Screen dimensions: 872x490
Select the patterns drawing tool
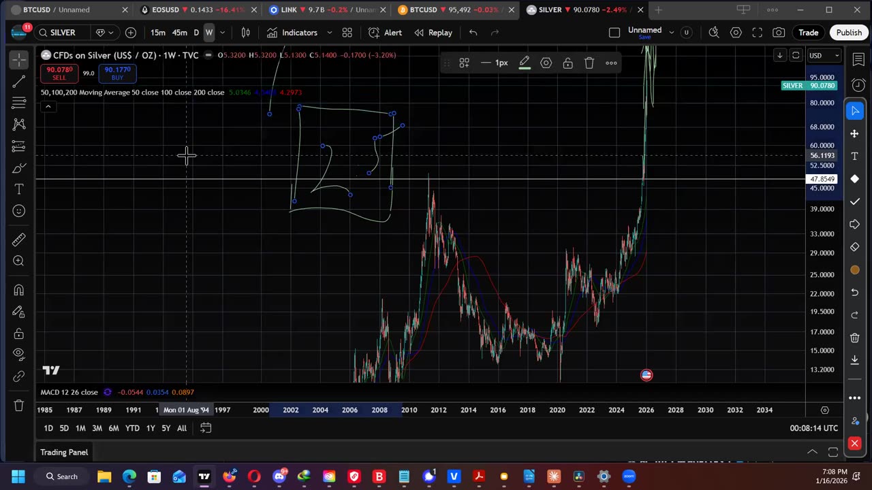click(x=19, y=125)
